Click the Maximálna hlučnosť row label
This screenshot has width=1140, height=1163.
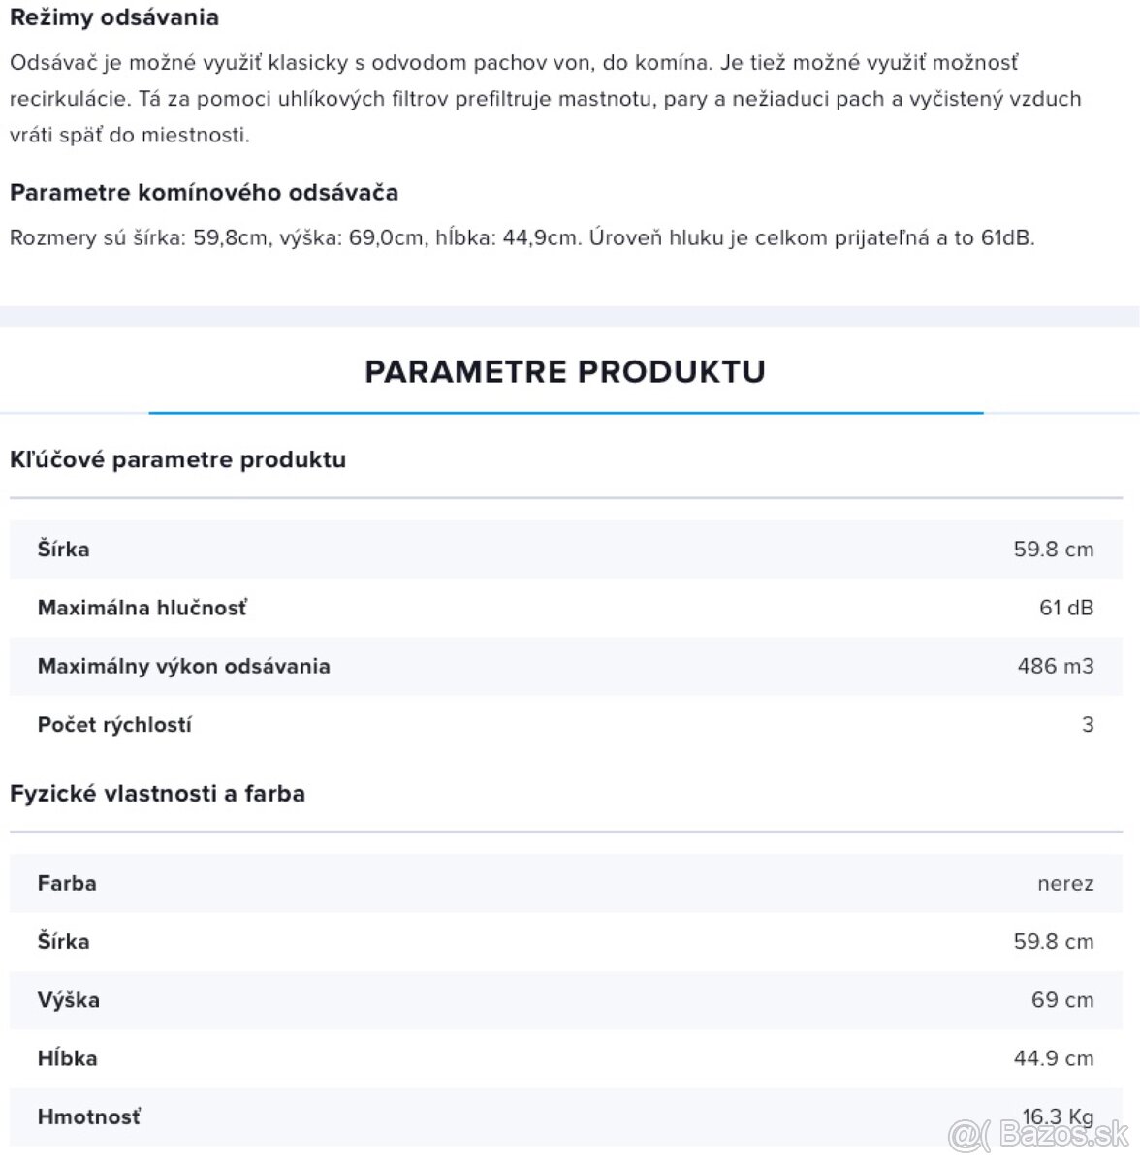pyautogui.click(x=142, y=608)
